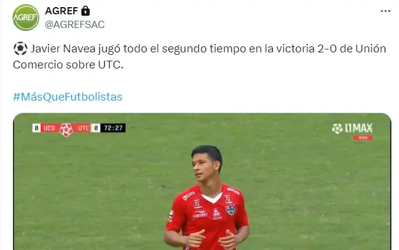The width and height of the screenshot is (399, 250).
Task: Open the @AGREFSAC handle profile
Action: pyautogui.click(x=75, y=24)
